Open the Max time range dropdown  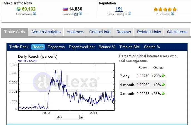point(70,117)
